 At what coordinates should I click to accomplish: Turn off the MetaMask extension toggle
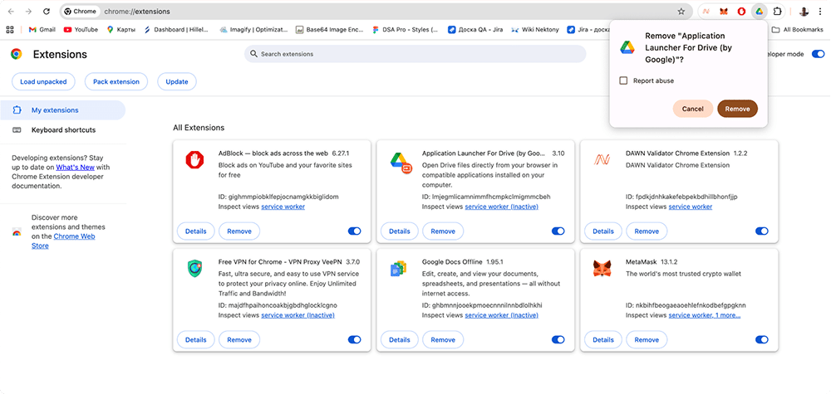coord(762,339)
